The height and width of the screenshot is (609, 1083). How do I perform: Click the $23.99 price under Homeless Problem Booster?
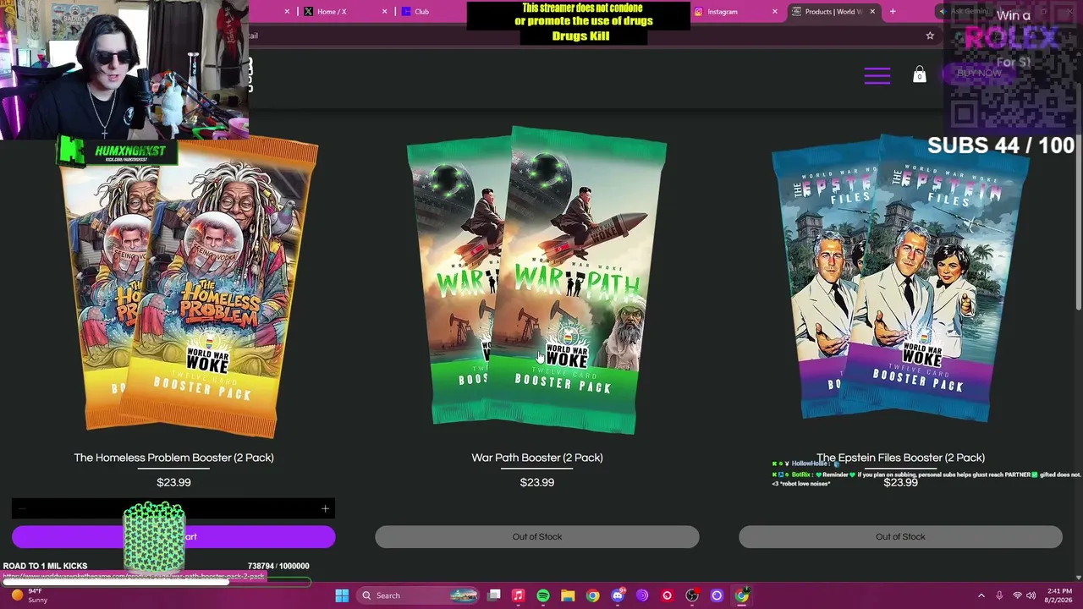[x=173, y=482]
